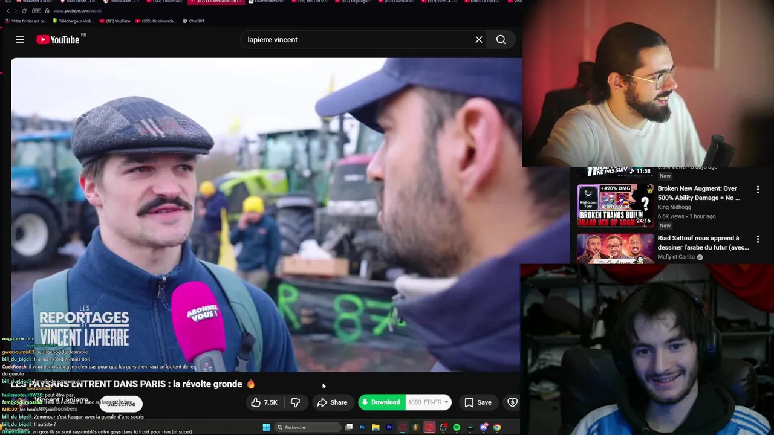Switch to the 'Coordination rurale' tab
This screenshot has width=774, height=435.
pos(266,2)
